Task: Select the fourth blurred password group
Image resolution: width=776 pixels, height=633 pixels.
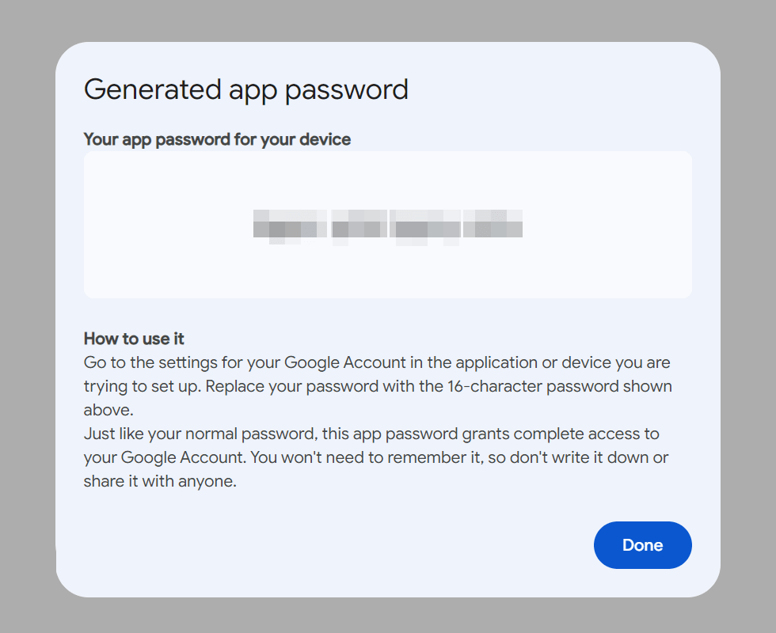Action: (493, 223)
